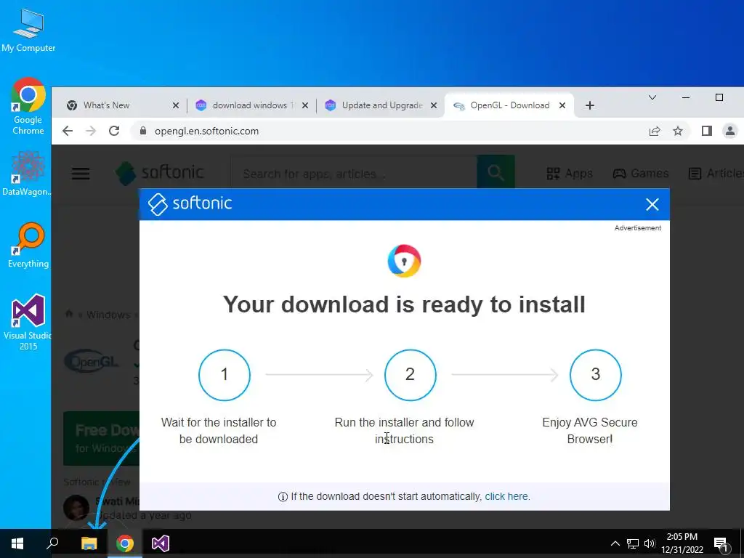Close the OpenGL - Download tab
The height and width of the screenshot is (558, 744).
click(x=562, y=105)
